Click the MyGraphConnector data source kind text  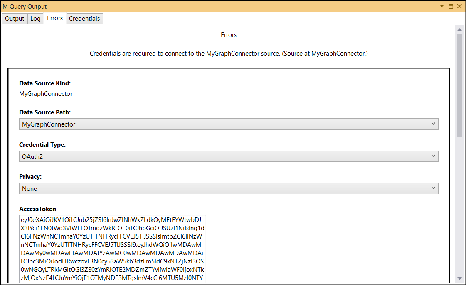pyautogui.click(x=46, y=94)
